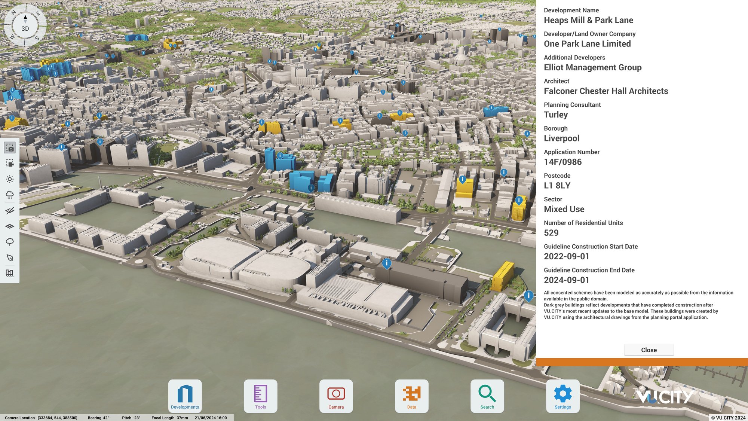Toggle the crossed-out ground plane layer
Image resolution: width=748 pixels, height=421 pixels.
tap(10, 211)
